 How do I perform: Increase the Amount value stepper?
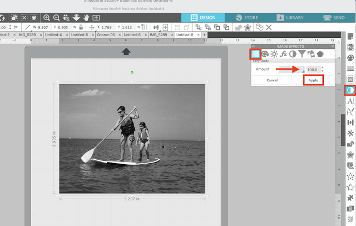[x=323, y=68]
